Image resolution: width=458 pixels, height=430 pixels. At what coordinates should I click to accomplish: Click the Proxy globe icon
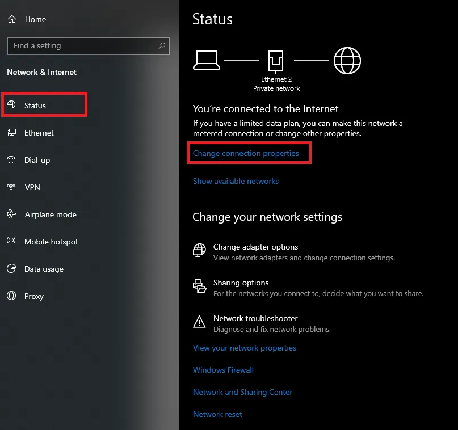[11, 296]
